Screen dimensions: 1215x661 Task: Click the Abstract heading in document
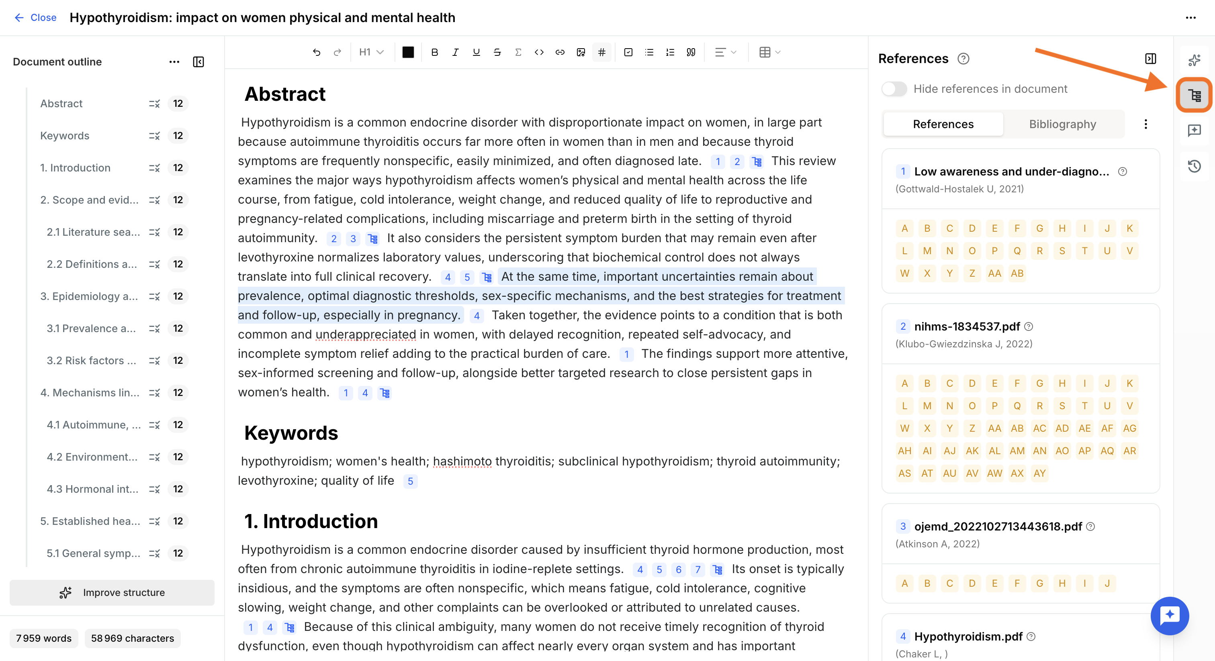tap(285, 94)
